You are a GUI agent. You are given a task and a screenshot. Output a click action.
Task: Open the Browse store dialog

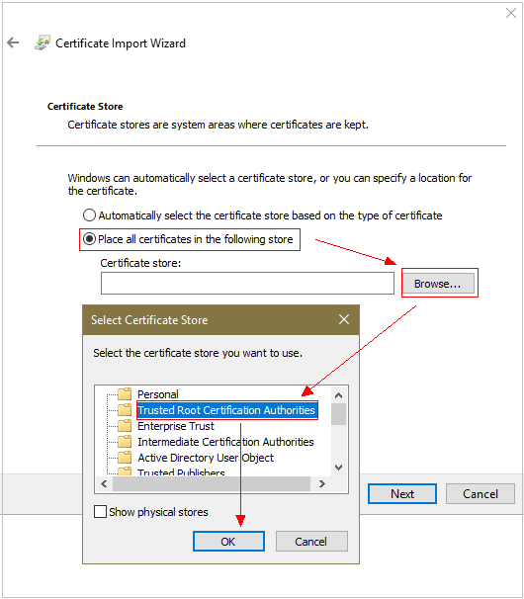[438, 284]
